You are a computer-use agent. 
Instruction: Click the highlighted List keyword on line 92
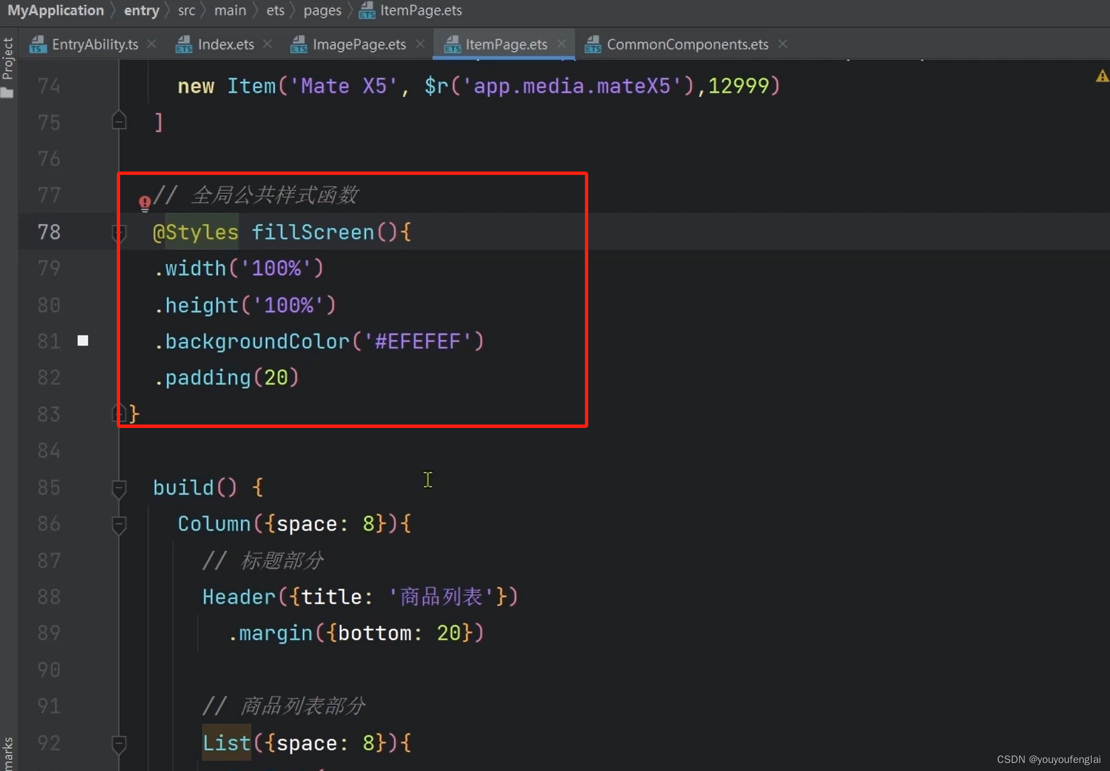227,743
